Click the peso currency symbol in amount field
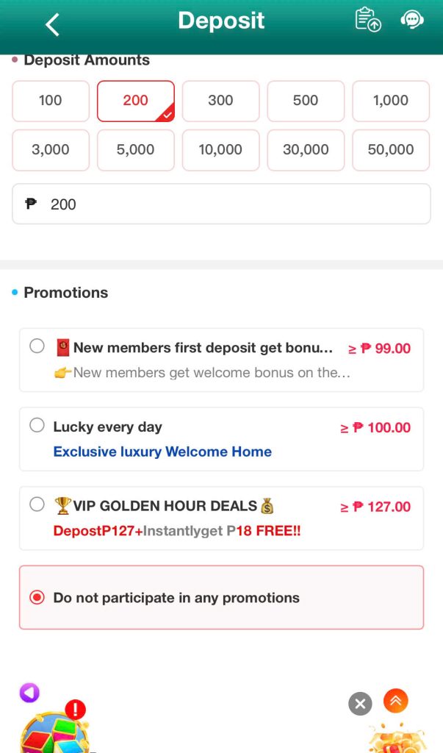Viewport: 443px width, 753px height. pos(29,204)
